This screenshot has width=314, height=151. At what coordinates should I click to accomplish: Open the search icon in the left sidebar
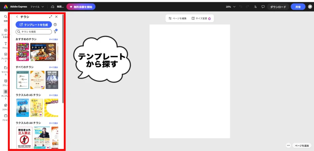(x=6, y=17)
